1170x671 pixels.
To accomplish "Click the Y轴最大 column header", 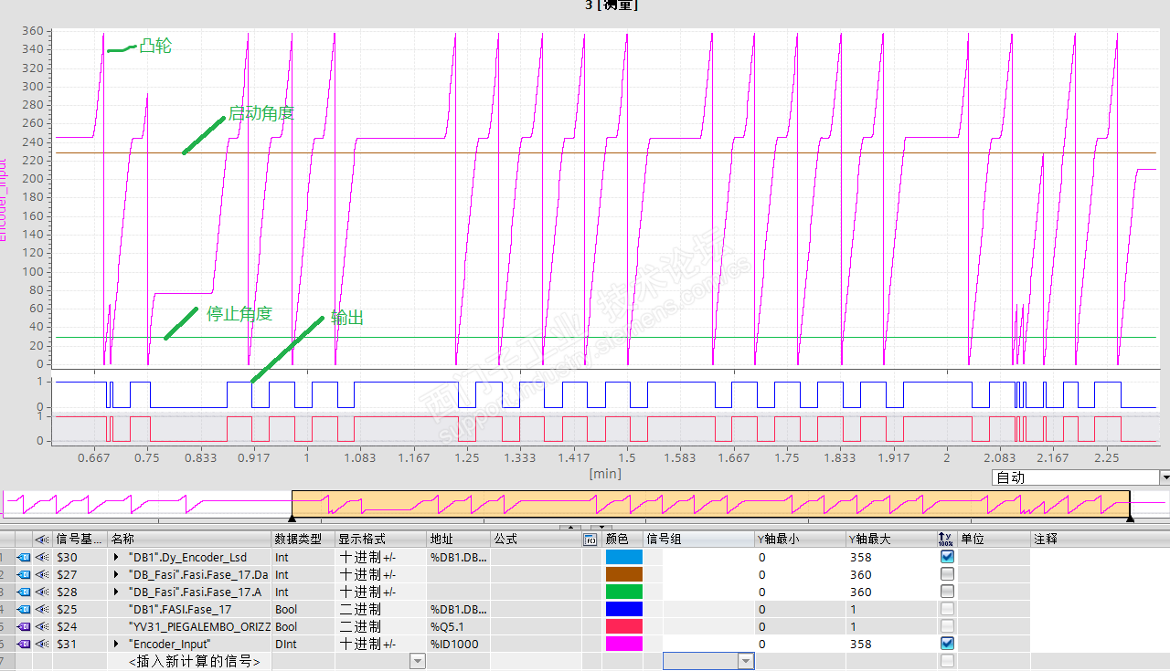I will tap(892, 540).
